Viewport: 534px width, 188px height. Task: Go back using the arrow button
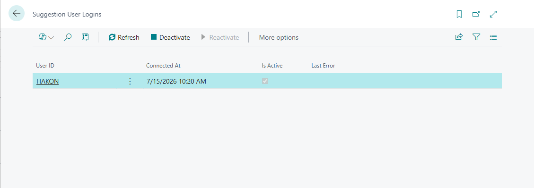coord(17,14)
